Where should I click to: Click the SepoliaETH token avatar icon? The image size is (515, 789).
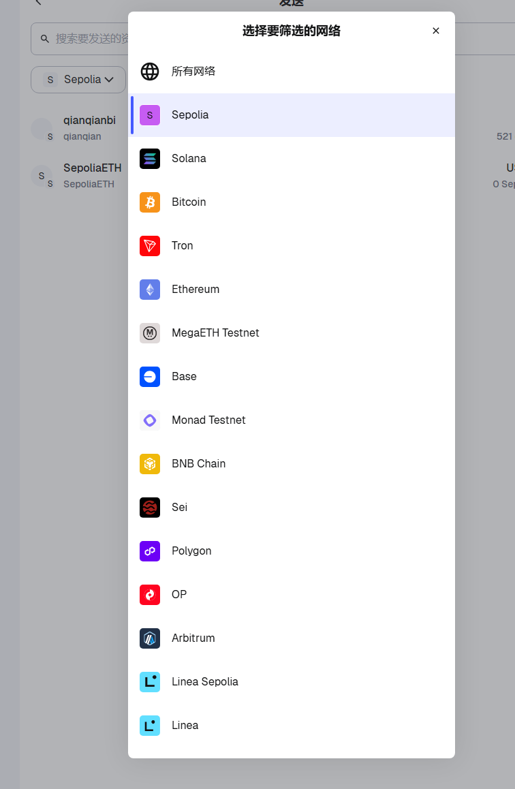(x=42, y=176)
